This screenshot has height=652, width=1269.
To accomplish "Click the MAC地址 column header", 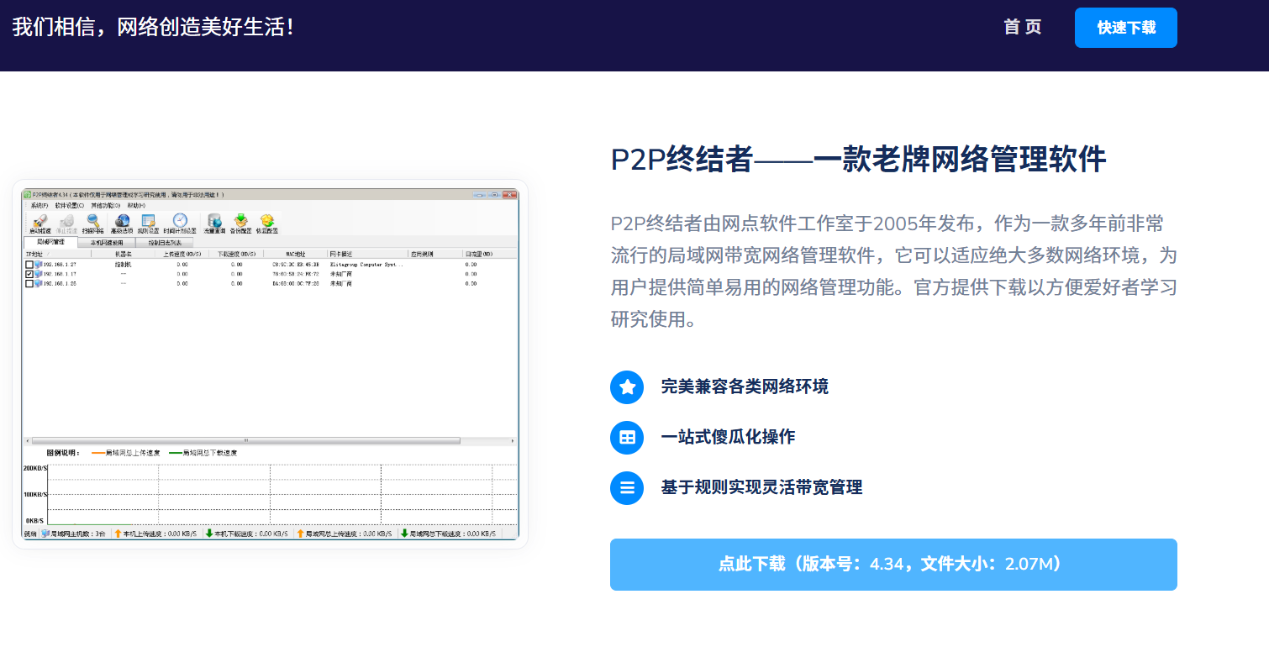I will click(295, 254).
